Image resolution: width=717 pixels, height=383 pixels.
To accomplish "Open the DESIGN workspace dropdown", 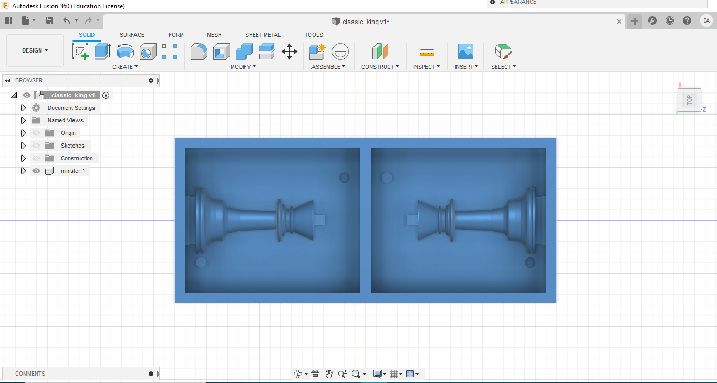I will 35,50.
